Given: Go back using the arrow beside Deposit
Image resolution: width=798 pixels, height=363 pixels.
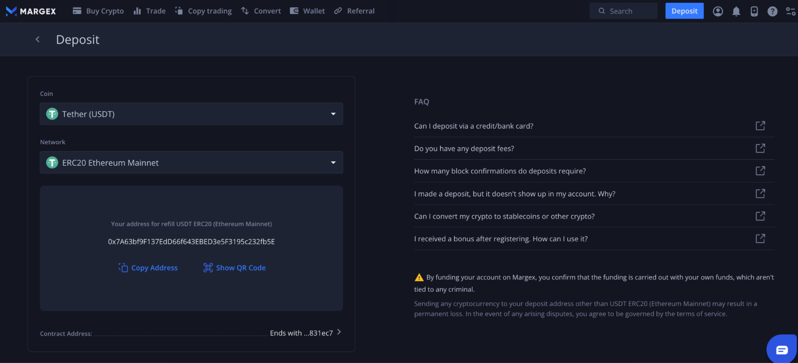Looking at the screenshot, I should point(38,39).
